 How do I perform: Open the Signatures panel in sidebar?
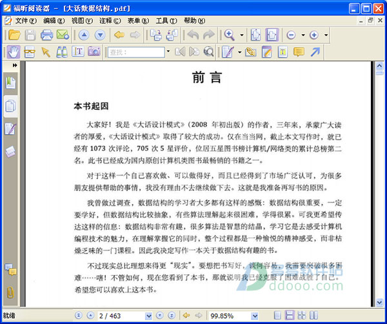coord(10,128)
